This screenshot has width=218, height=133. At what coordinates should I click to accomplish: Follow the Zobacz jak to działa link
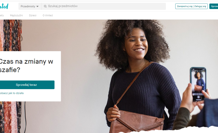(x=12, y=93)
